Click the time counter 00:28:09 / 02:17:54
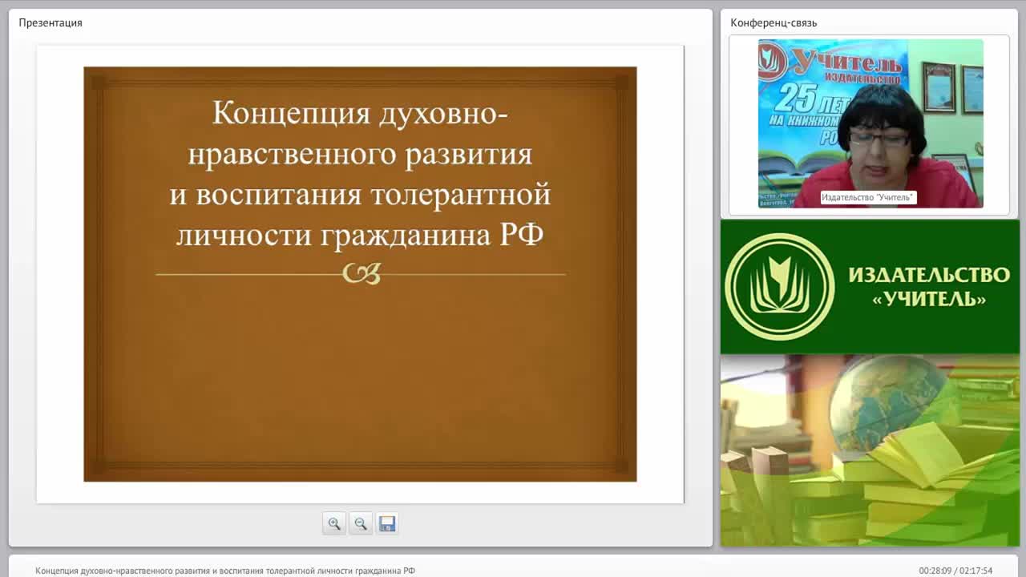The height and width of the screenshot is (577, 1026). point(955,571)
